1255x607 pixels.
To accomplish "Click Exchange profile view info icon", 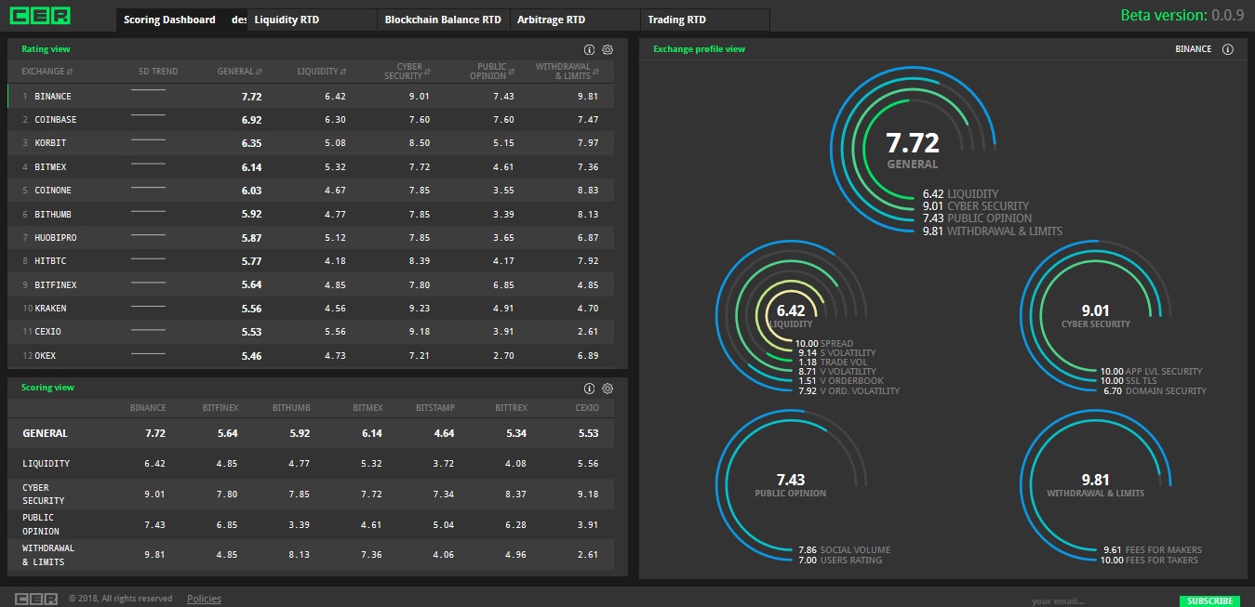I will (1227, 49).
